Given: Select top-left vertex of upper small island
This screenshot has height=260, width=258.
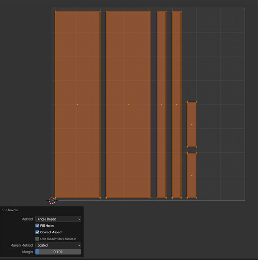Looking at the screenshot, I should 187,102.
